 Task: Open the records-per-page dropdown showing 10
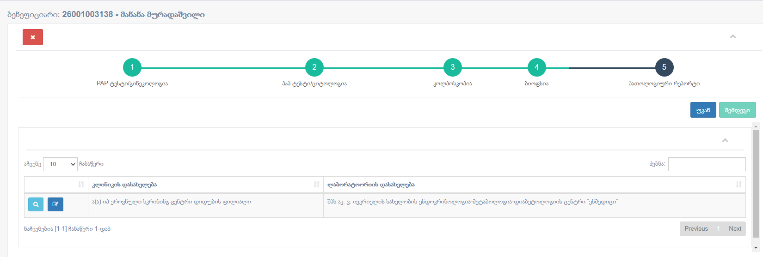point(60,164)
